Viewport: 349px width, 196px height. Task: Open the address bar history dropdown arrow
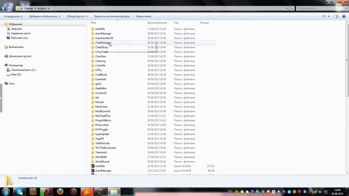click(x=287, y=9)
